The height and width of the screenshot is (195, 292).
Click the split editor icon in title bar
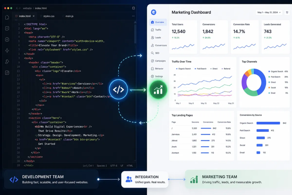[x=133, y=8]
